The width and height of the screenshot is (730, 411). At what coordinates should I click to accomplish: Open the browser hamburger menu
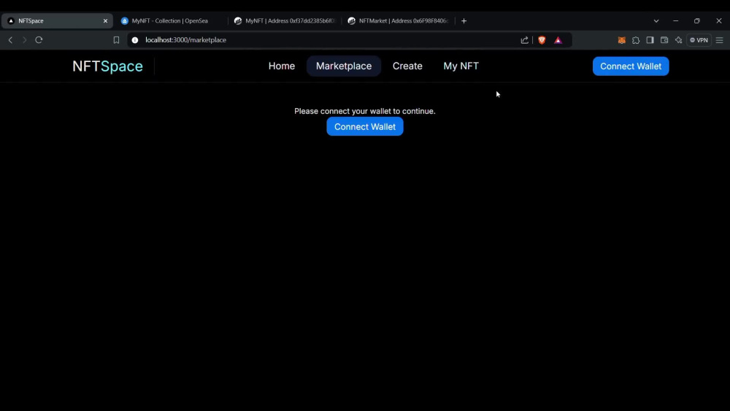point(719,40)
